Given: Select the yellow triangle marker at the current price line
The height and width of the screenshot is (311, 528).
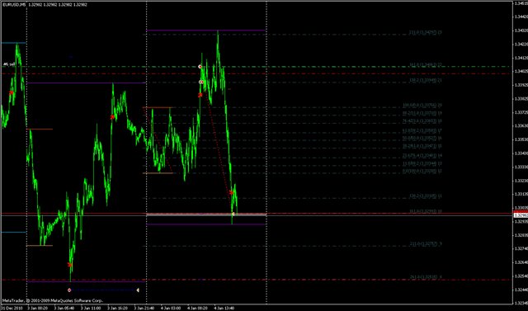Looking at the screenshot, I should click(233, 214).
